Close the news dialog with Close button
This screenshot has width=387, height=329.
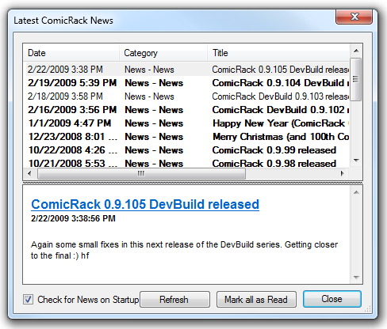click(x=332, y=299)
